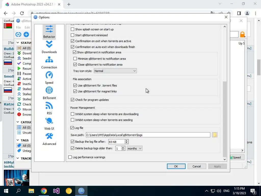Select the Resumed status filter icon

point(19,68)
